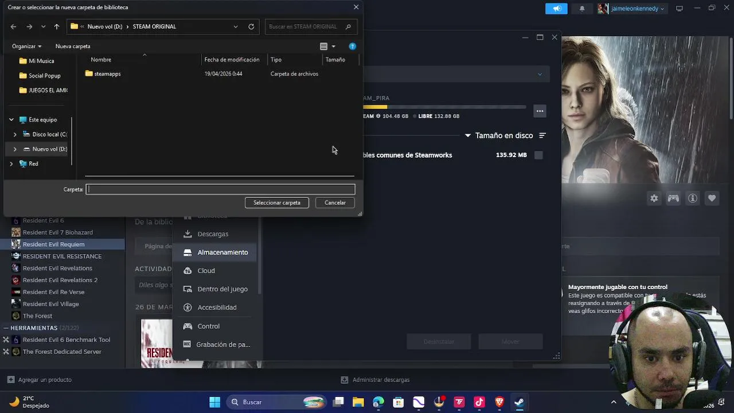734x413 pixels.
Task: Click the Buscar en STEAM ORIGINAL search box
Action: point(310,26)
